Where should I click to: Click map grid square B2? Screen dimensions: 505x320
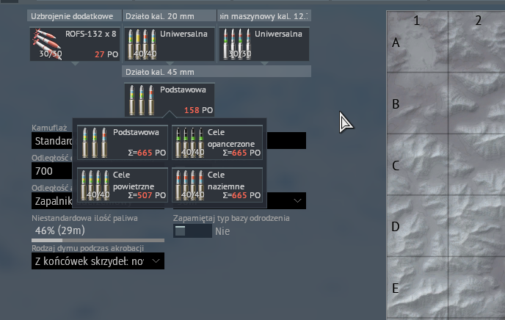coord(477,103)
